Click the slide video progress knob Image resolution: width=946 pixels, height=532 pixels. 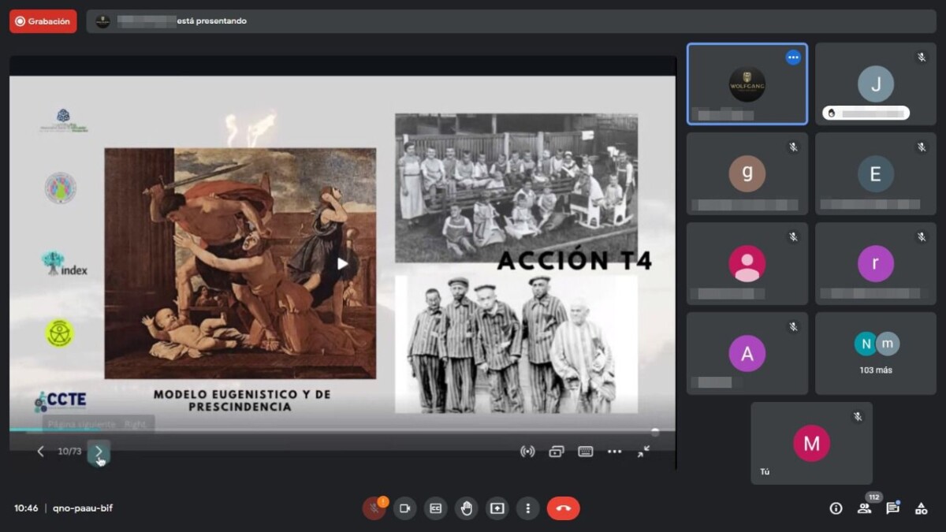point(655,431)
